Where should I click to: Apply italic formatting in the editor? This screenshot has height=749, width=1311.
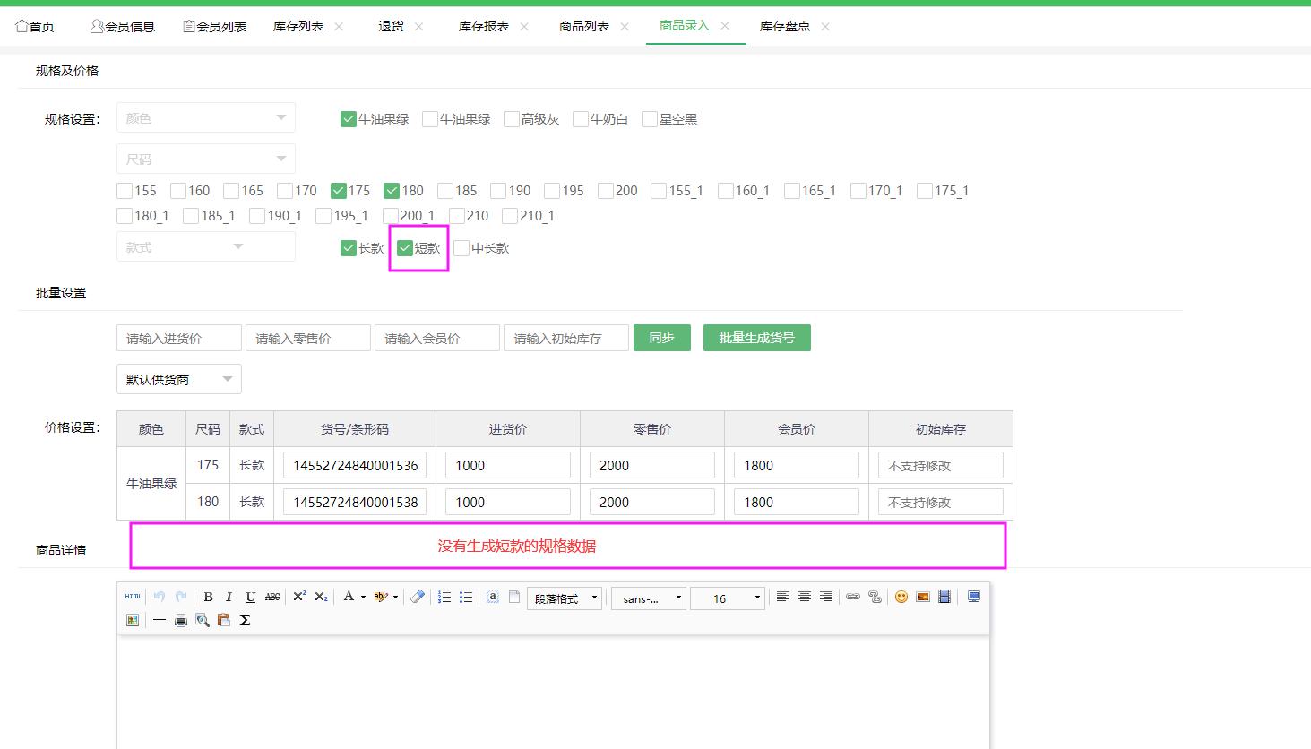(x=229, y=598)
